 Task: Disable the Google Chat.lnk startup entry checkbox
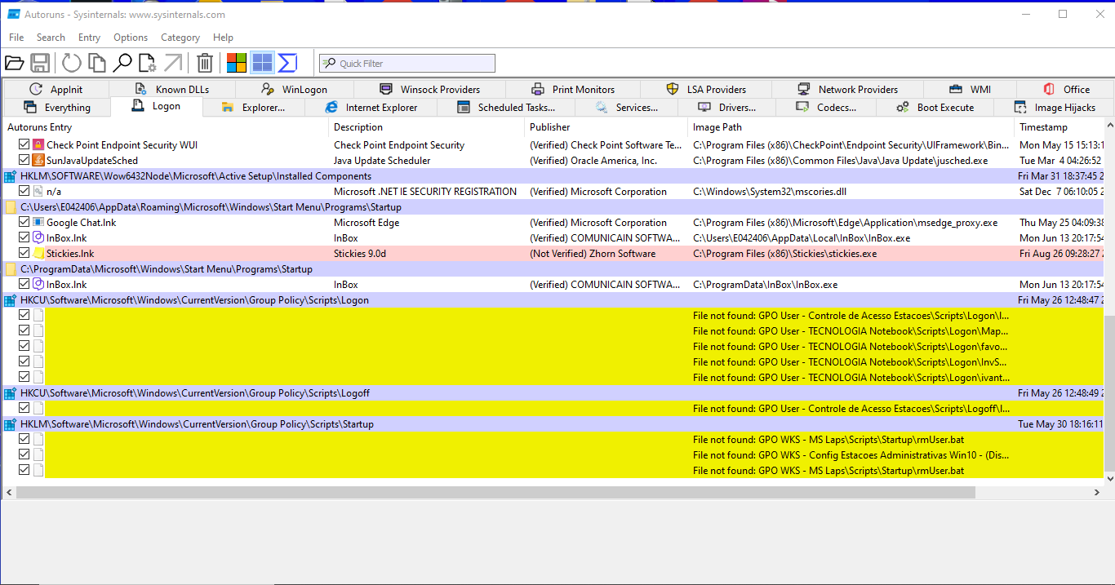coord(24,223)
